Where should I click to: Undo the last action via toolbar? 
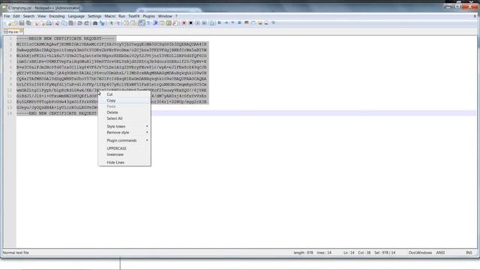(79, 23)
